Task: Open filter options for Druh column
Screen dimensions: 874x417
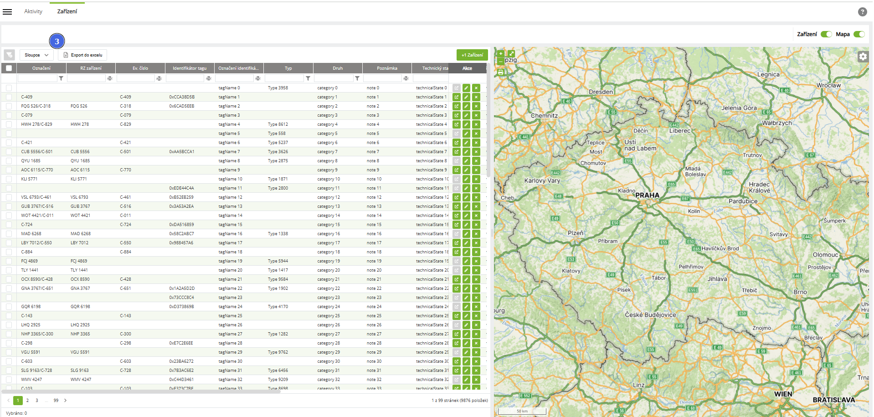Action: 357,78
